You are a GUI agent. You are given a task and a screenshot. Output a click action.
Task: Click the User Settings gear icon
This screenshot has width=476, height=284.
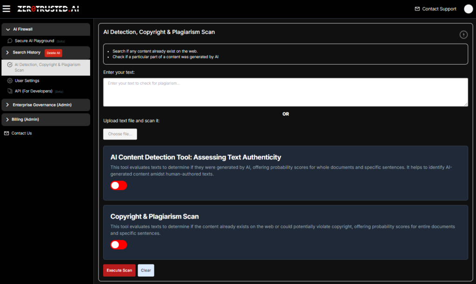[10, 81]
